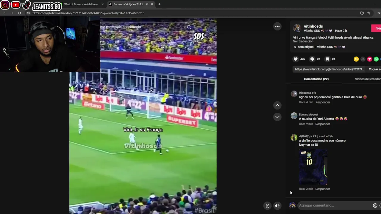Reply to the 01souzax_ofc comment
The image size is (381, 214).
point(323,102)
